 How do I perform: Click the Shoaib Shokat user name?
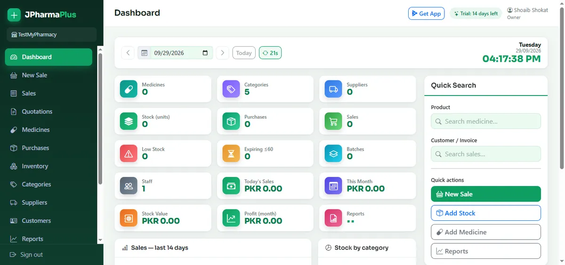click(x=531, y=10)
